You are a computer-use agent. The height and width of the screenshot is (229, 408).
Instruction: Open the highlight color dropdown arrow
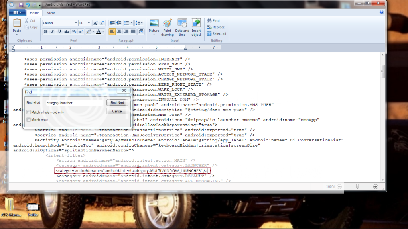point(93,31)
